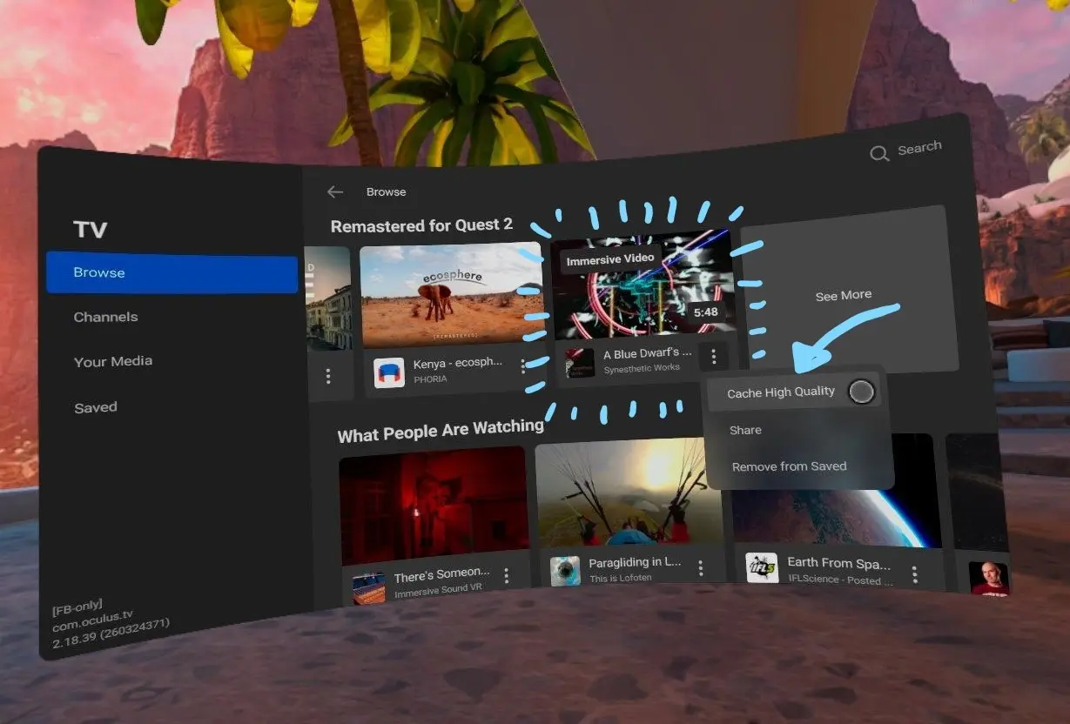Click the 5:48 duration label
Screen dimensions: 1070x724
(705, 312)
